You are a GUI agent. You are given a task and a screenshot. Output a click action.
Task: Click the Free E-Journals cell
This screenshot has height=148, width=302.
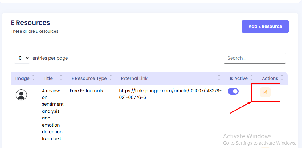tap(86, 91)
